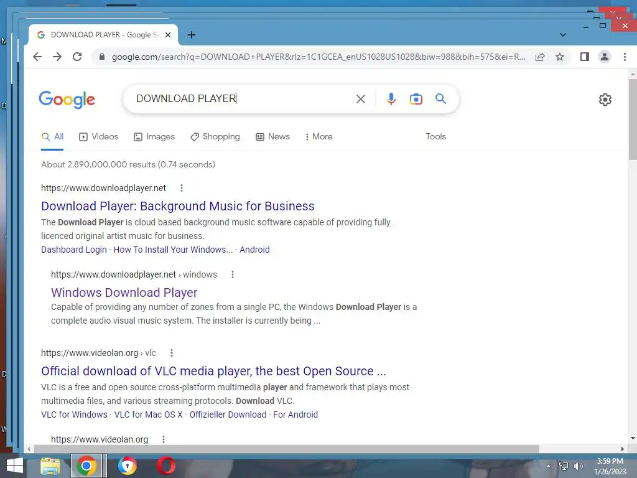637x478 pixels.
Task: Open Windows Download Player result
Action: (124, 293)
